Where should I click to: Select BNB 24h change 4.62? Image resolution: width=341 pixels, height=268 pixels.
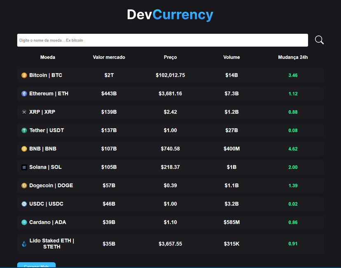[x=293, y=149]
